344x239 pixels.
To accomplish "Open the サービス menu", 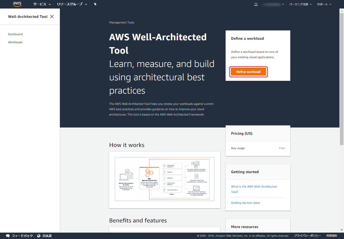I will point(40,4).
